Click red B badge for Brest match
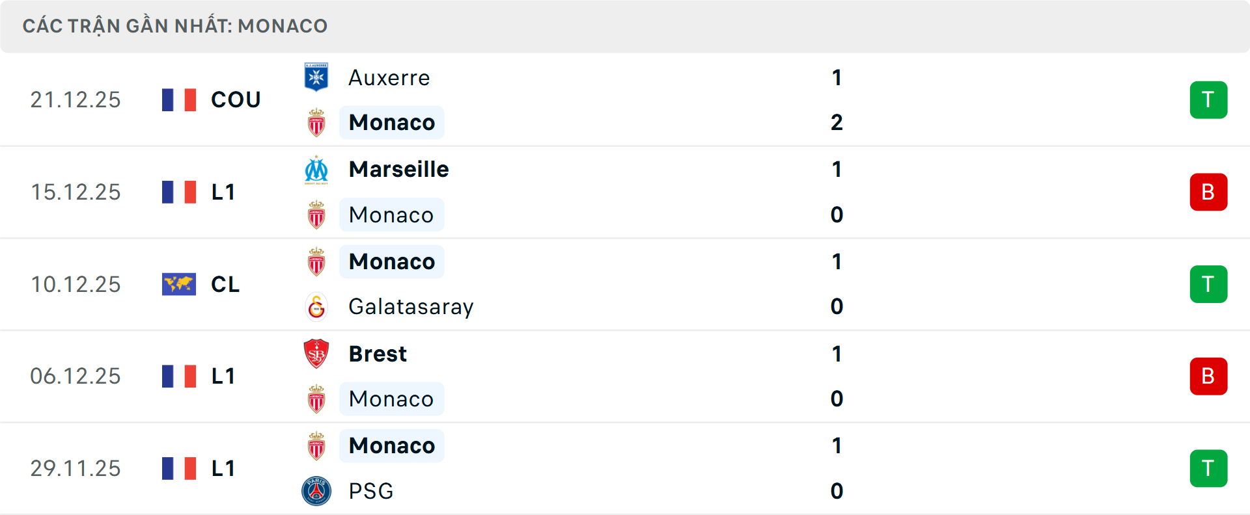 point(1208,376)
